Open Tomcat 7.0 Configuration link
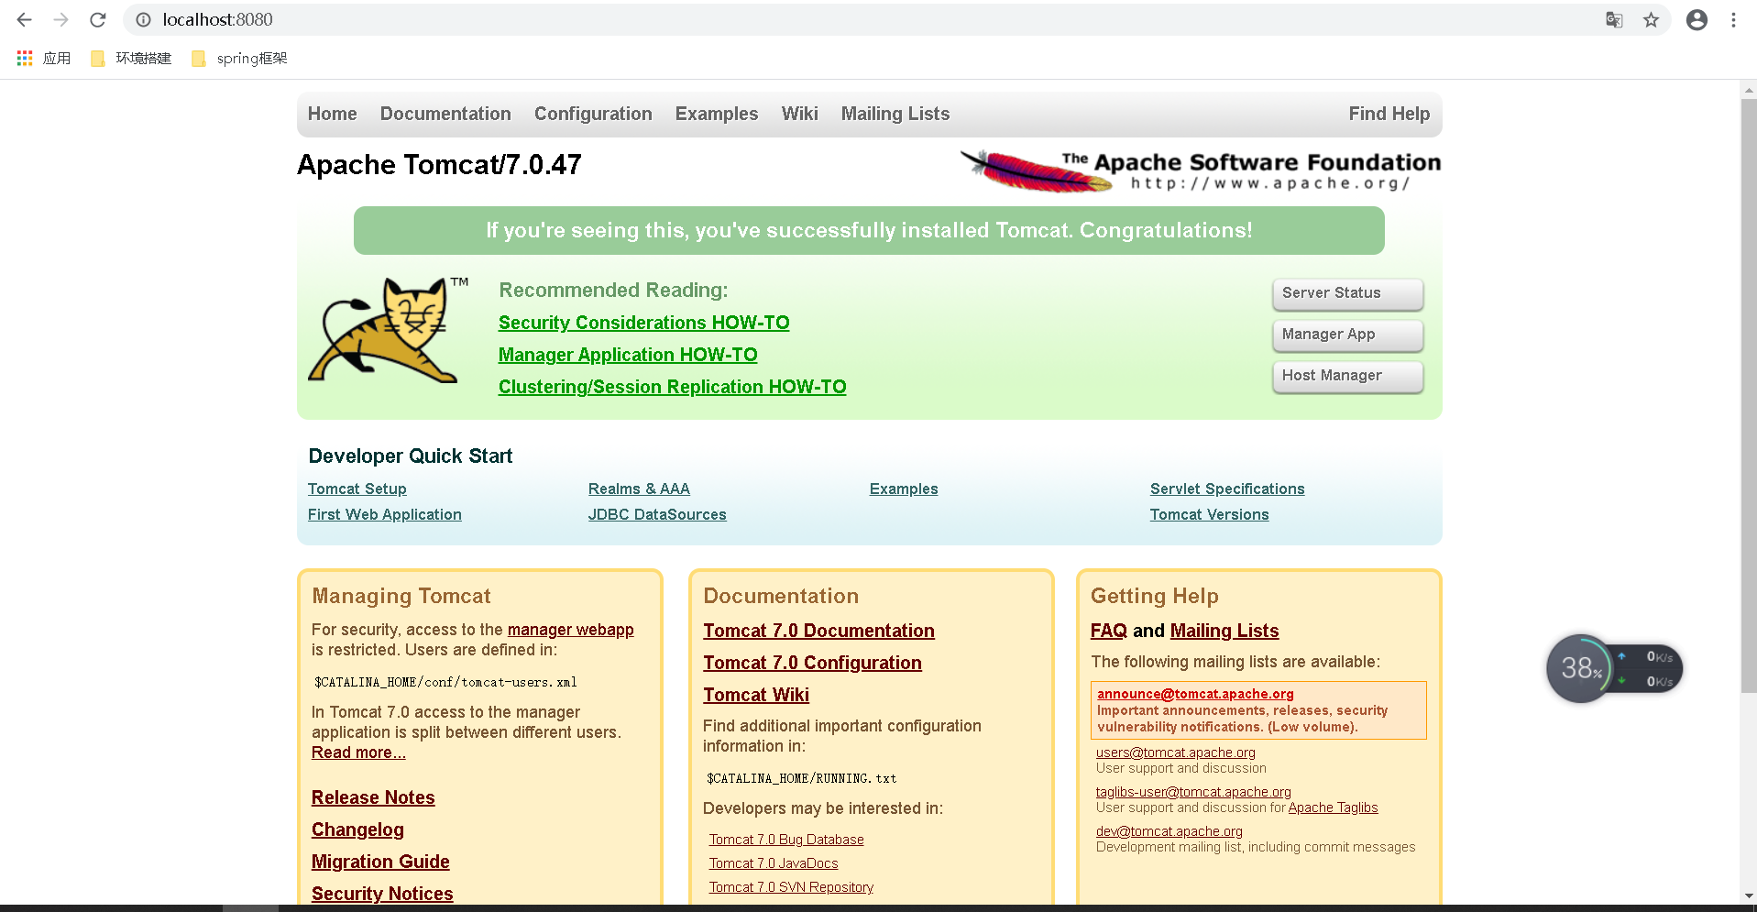 click(812, 663)
